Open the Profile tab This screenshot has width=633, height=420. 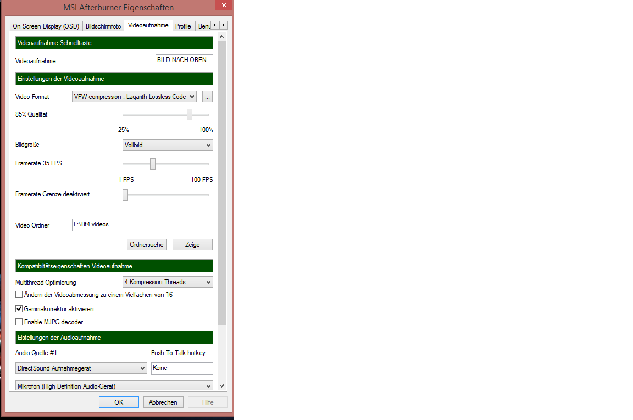click(183, 26)
